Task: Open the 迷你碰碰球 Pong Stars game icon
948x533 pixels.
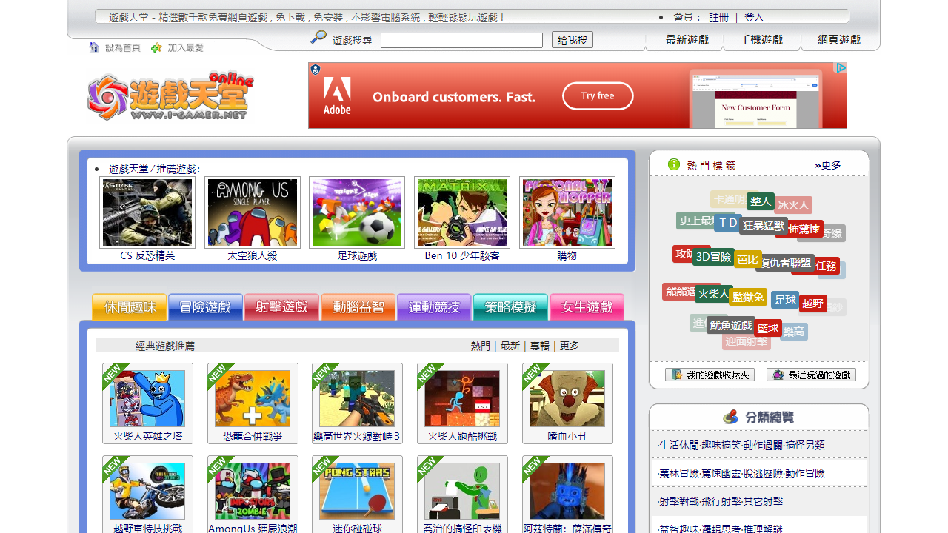Action: tap(357, 491)
